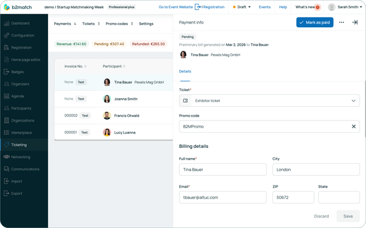Viewport: 366px width, 228px height.
Task: Click Lucy Luanna's avatar
Action: click(x=107, y=133)
